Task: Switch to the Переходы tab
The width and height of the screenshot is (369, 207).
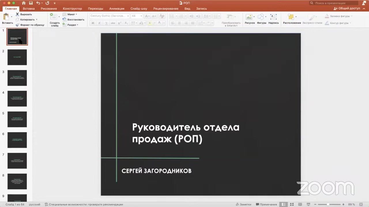Action: point(95,9)
